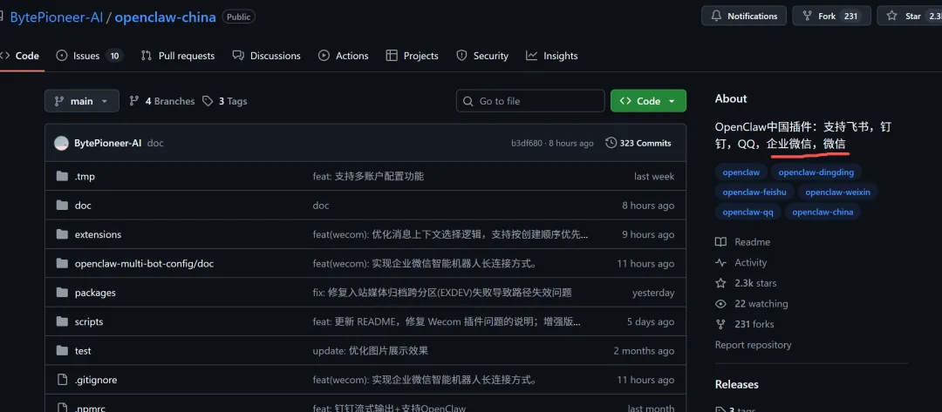Select the openclaw-weixin topic tag
This screenshot has height=412, width=942.
pos(837,192)
